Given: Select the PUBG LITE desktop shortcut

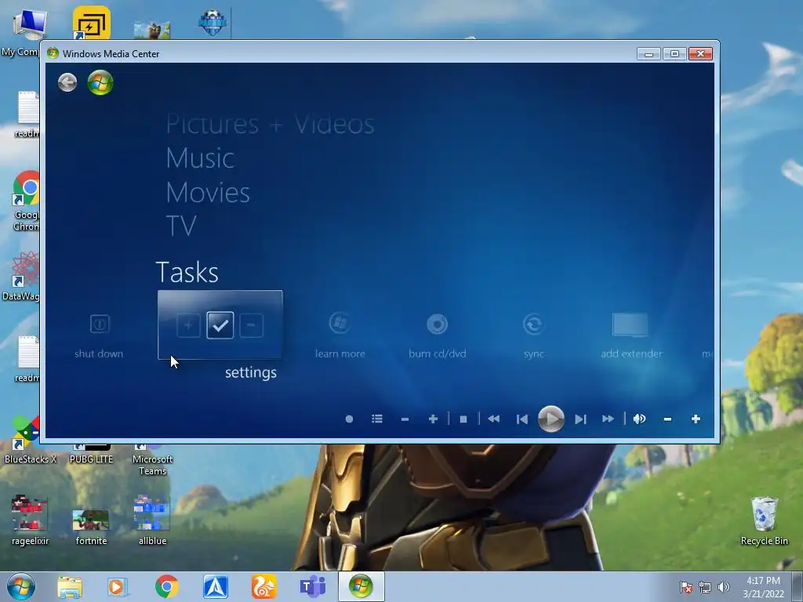Looking at the screenshot, I should (x=91, y=454).
